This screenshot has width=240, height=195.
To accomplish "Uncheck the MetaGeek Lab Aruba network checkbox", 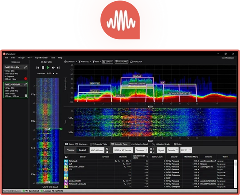I will tap(66, 184).
